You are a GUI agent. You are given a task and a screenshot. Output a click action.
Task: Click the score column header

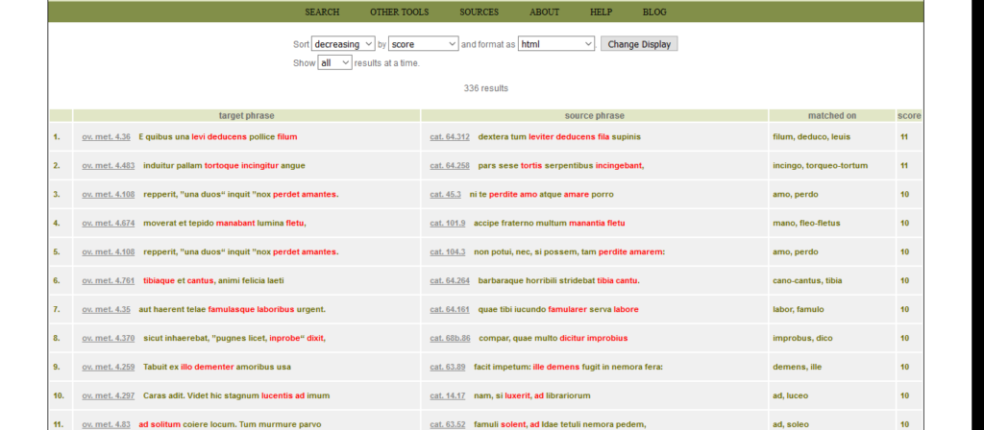click(x=909, y=116)
